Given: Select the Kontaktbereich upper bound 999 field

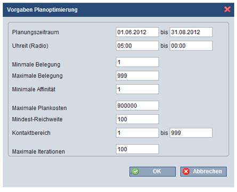Looking at the screenshot, I should click(191, 133).
